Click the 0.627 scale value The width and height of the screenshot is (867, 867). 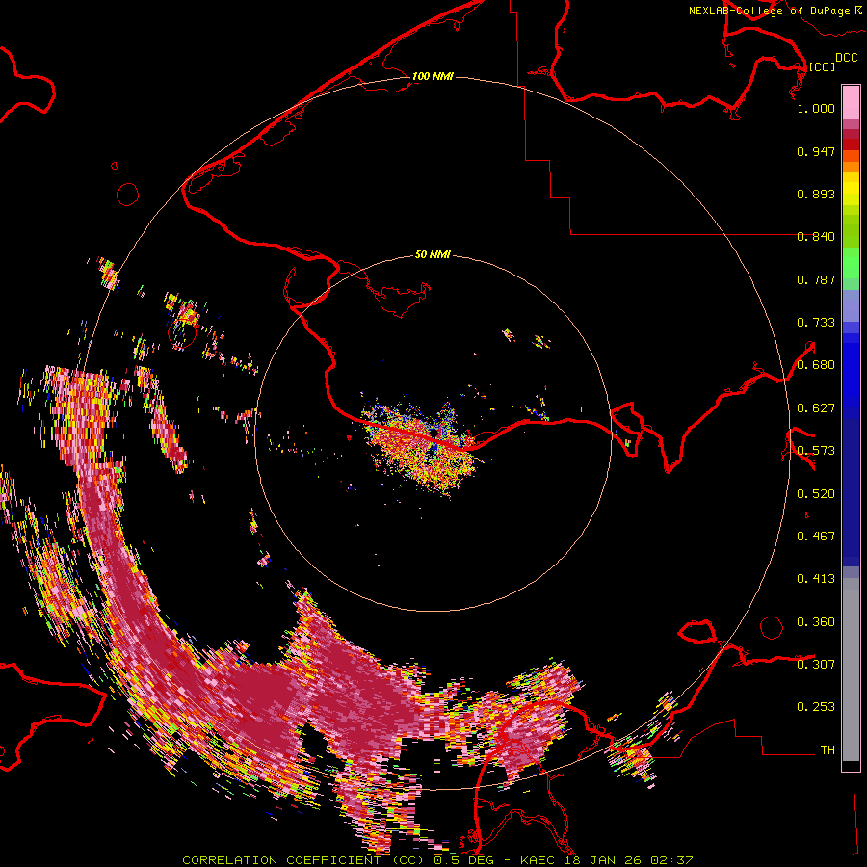coord(816,408)
